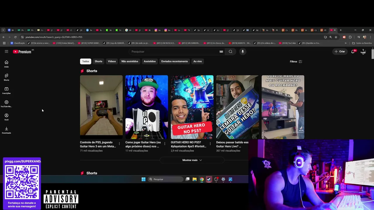Select the Todos filter chip
Viewport: 374px width, 210px height.
(x=86, y=61)
